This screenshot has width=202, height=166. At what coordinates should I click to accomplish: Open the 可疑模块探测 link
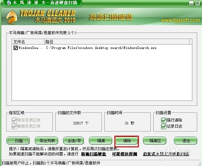pyautogui.click(x=125, y=154)
